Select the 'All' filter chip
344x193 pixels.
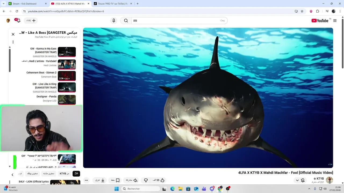76,174
